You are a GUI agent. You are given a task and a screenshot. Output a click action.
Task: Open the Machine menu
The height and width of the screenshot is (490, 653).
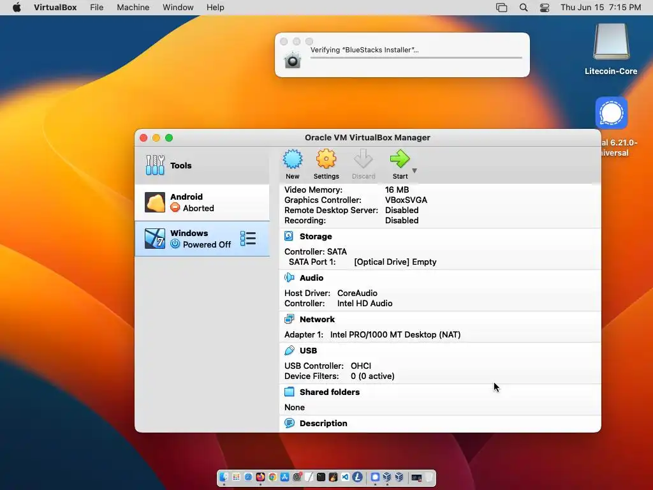click(133, 7)
